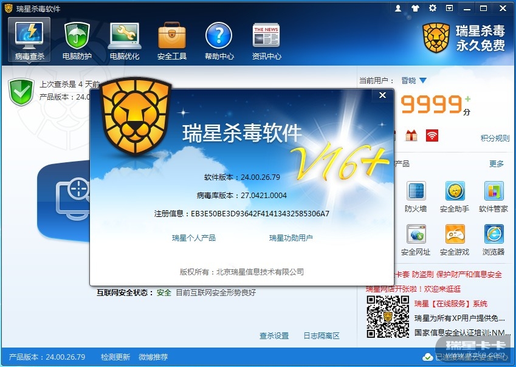
Task: Click the green shield status icon
Action: pos(21,92)
